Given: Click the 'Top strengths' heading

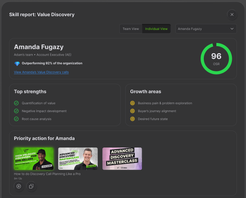Looking at the screenshot, I should pyautogui.click(x=30, y=92).
